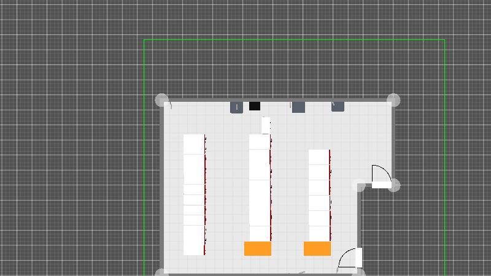Select the rightmost gray fixture on top wall
The height and width of the screenshot is (276, 491).
click(x=338, y=106)
